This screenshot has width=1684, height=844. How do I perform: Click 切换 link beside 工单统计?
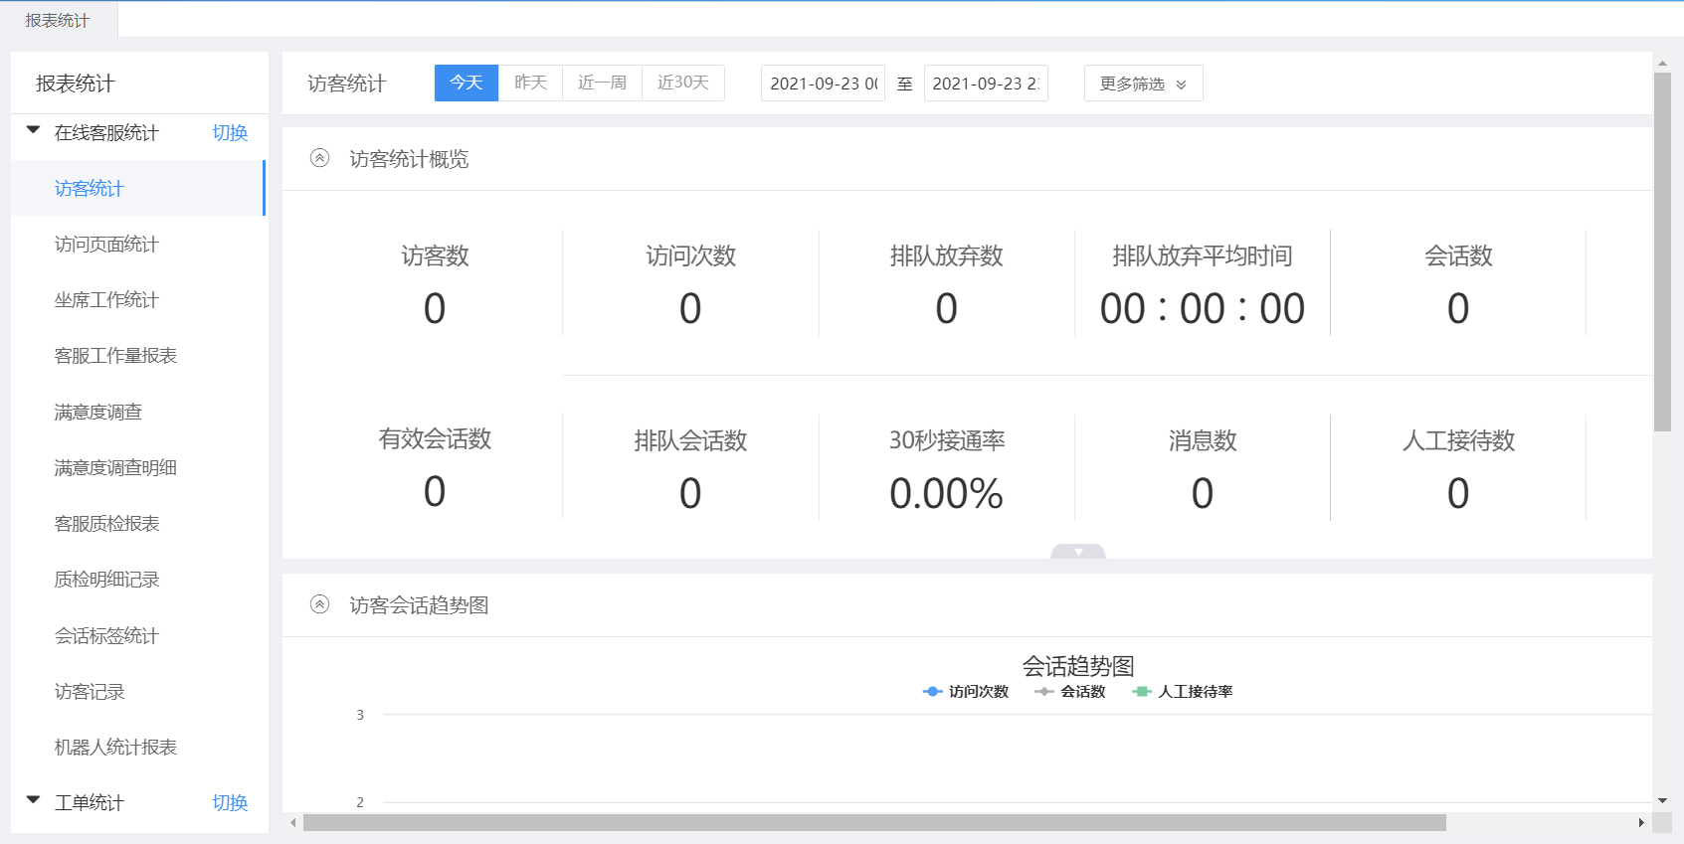click(x=230, y=803)
